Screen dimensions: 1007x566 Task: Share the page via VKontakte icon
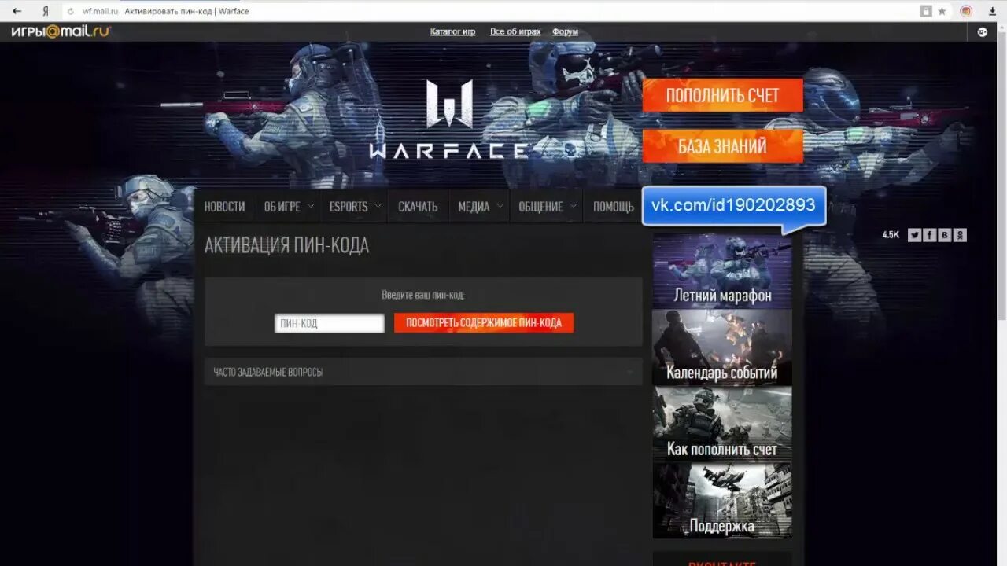pyautogui.click(x=944, y=234)
